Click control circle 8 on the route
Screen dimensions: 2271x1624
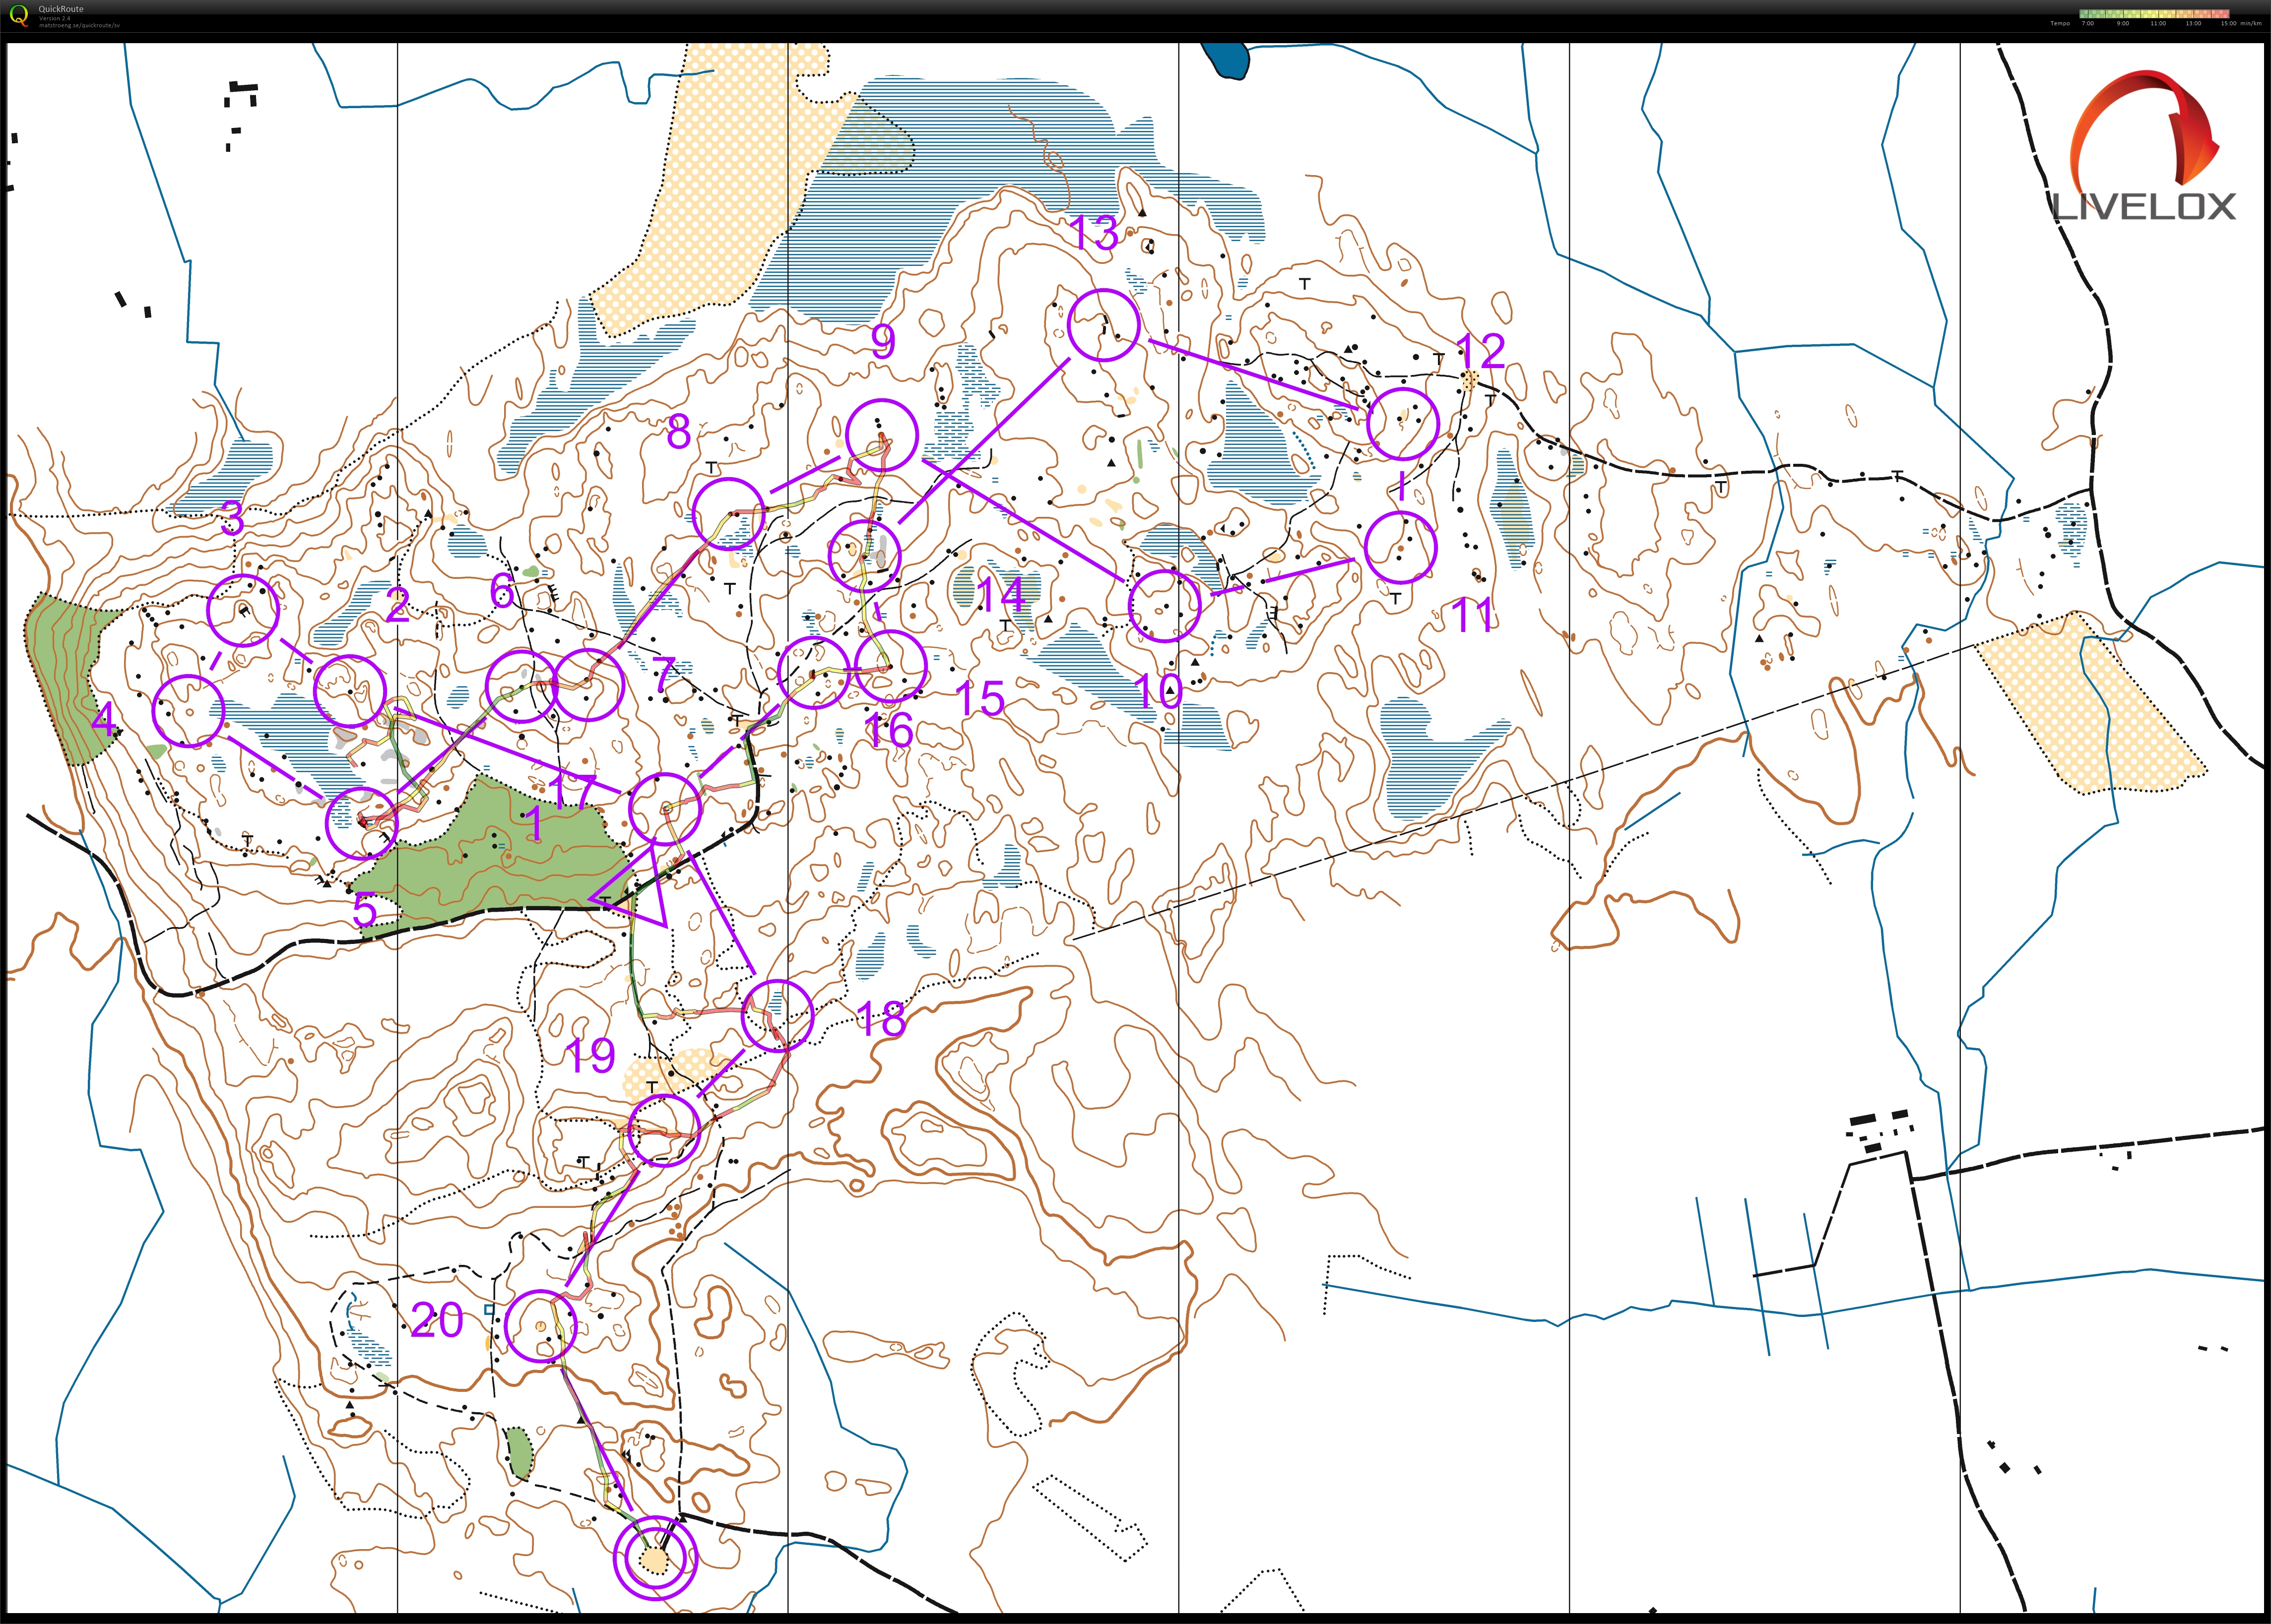[x=729, y=514]
